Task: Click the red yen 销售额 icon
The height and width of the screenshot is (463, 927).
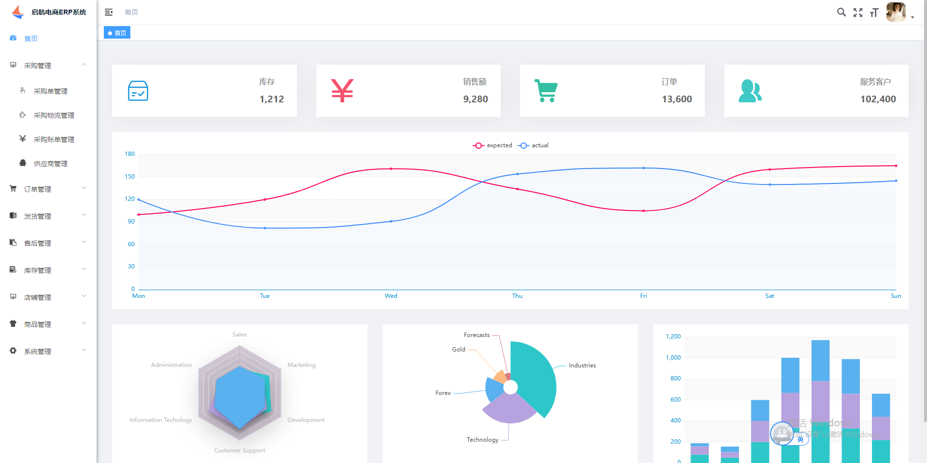Action: pos(342,91)
